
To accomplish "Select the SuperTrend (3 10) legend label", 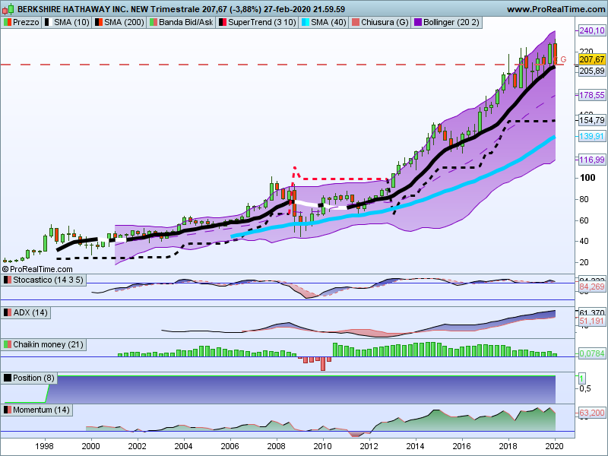I will [261, 23].
